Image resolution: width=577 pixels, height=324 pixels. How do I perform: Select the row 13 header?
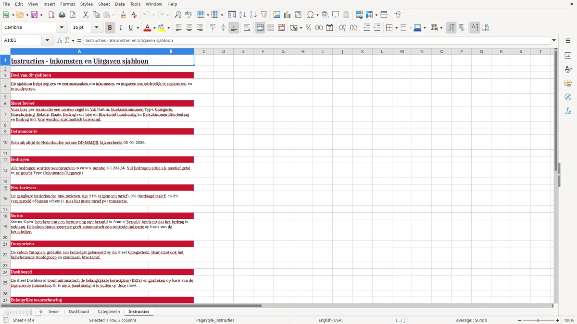click(5, 170)
